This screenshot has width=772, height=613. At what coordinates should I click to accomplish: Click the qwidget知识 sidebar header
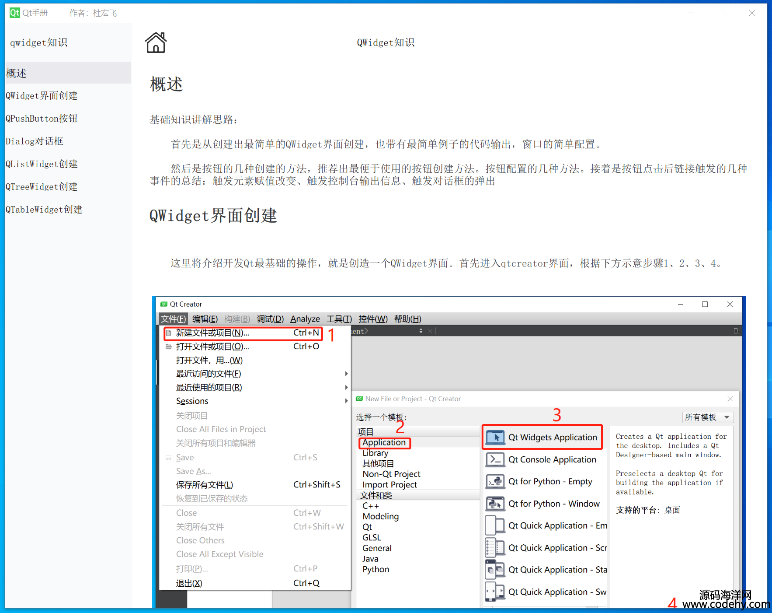pyautogui.click(x=39, y=42)
